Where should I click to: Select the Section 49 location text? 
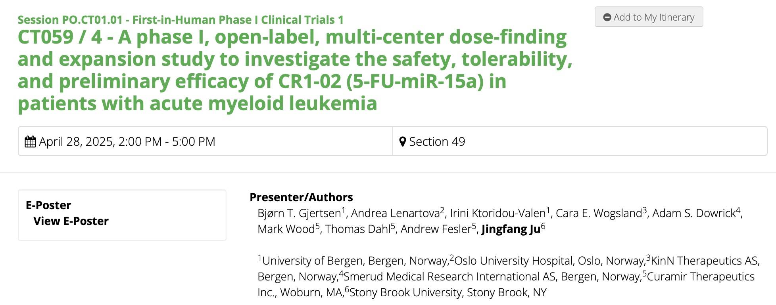[x=437, y=142]
